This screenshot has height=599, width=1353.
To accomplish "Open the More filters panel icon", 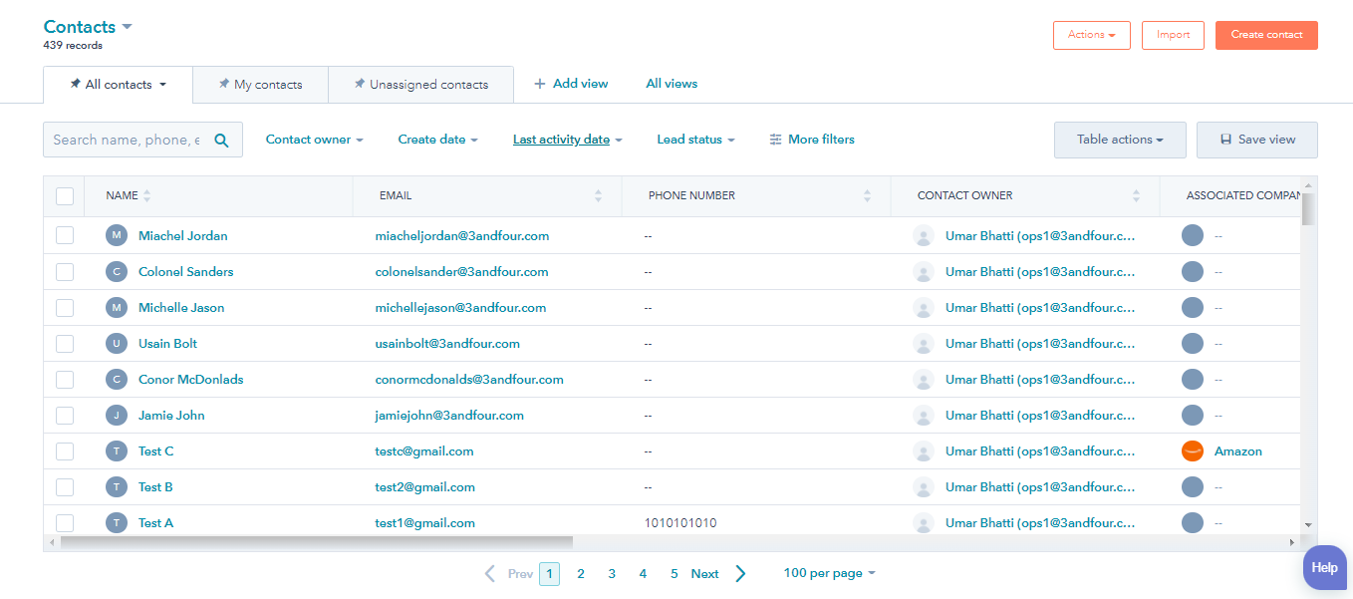I will click(x=775, y=139).
